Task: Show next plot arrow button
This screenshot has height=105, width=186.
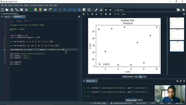Action: 110,14
